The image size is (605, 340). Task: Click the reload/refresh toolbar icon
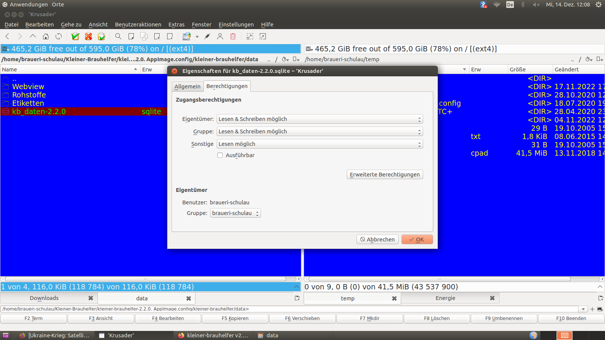click(x=59, y=36)
